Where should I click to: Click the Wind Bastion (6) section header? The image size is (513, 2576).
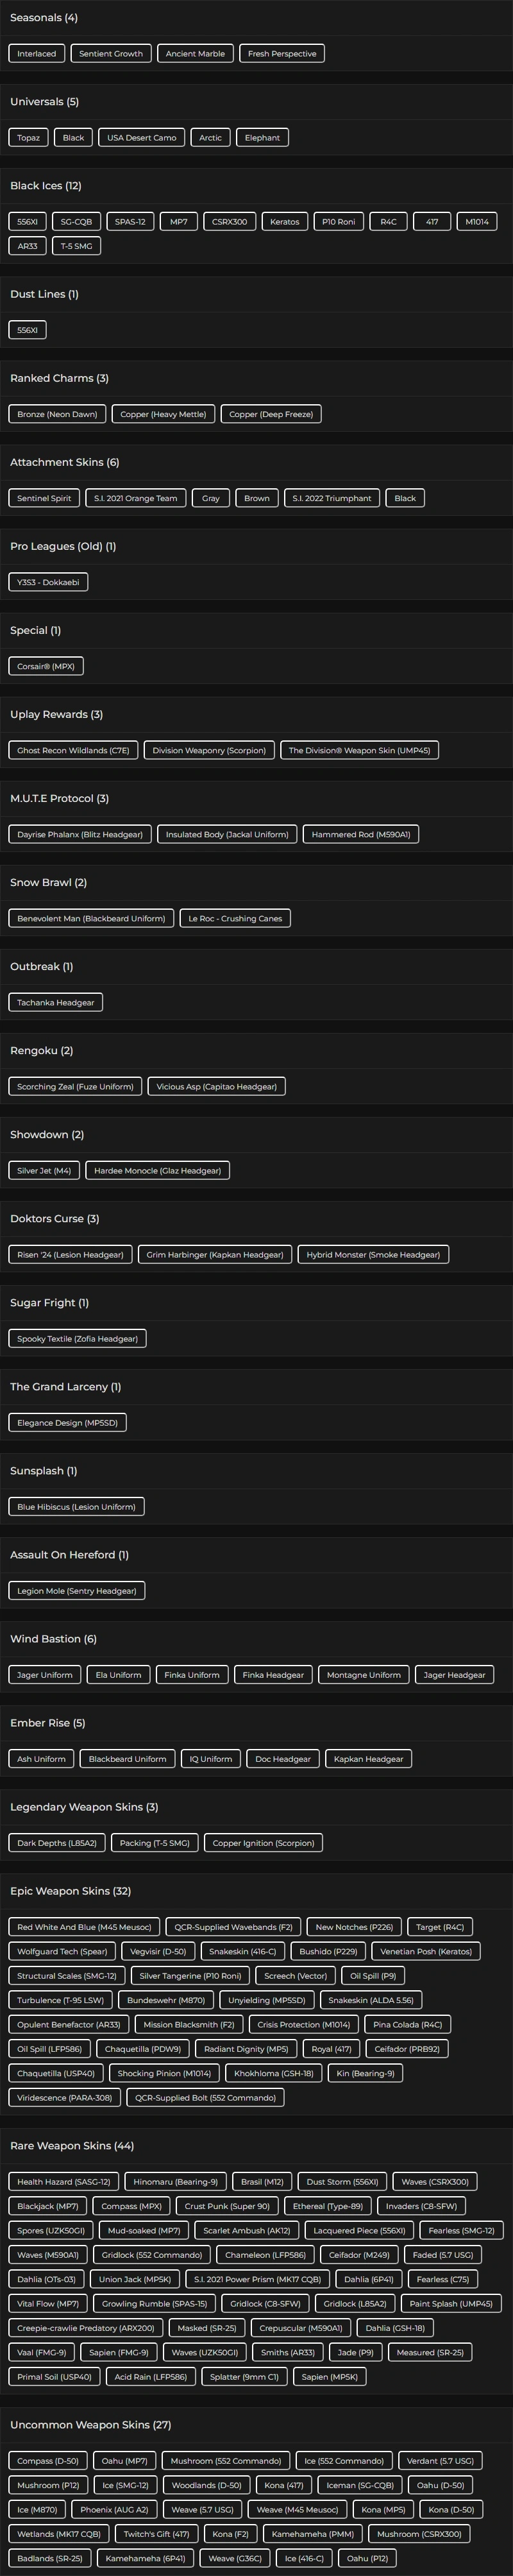coord(53,1639)
